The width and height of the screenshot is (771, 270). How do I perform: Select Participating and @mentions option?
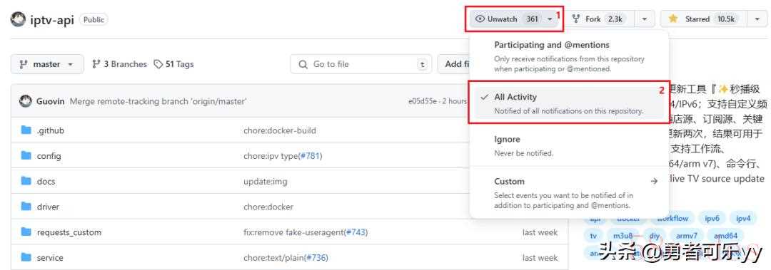[x=569, y=56]
